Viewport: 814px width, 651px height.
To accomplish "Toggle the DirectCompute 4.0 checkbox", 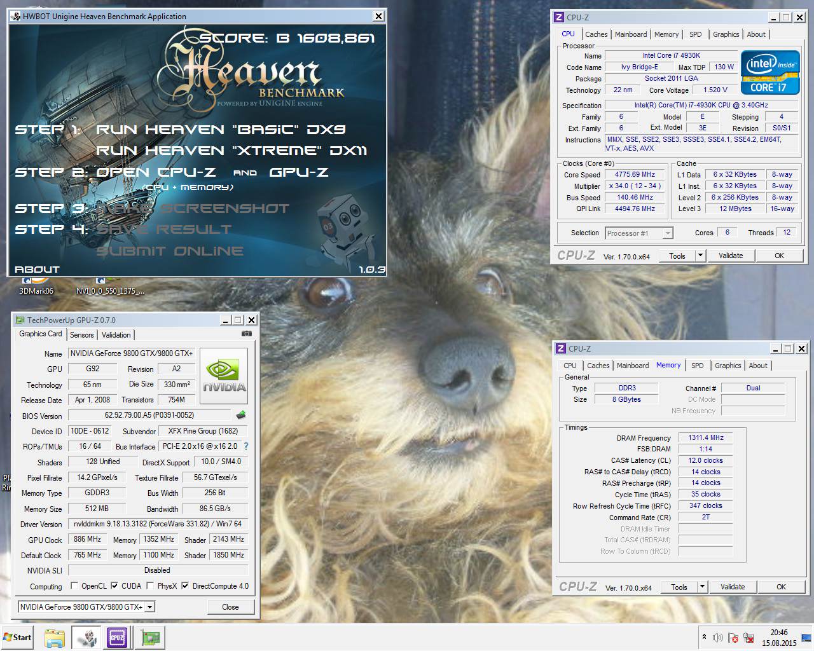I will pos(185,586).
